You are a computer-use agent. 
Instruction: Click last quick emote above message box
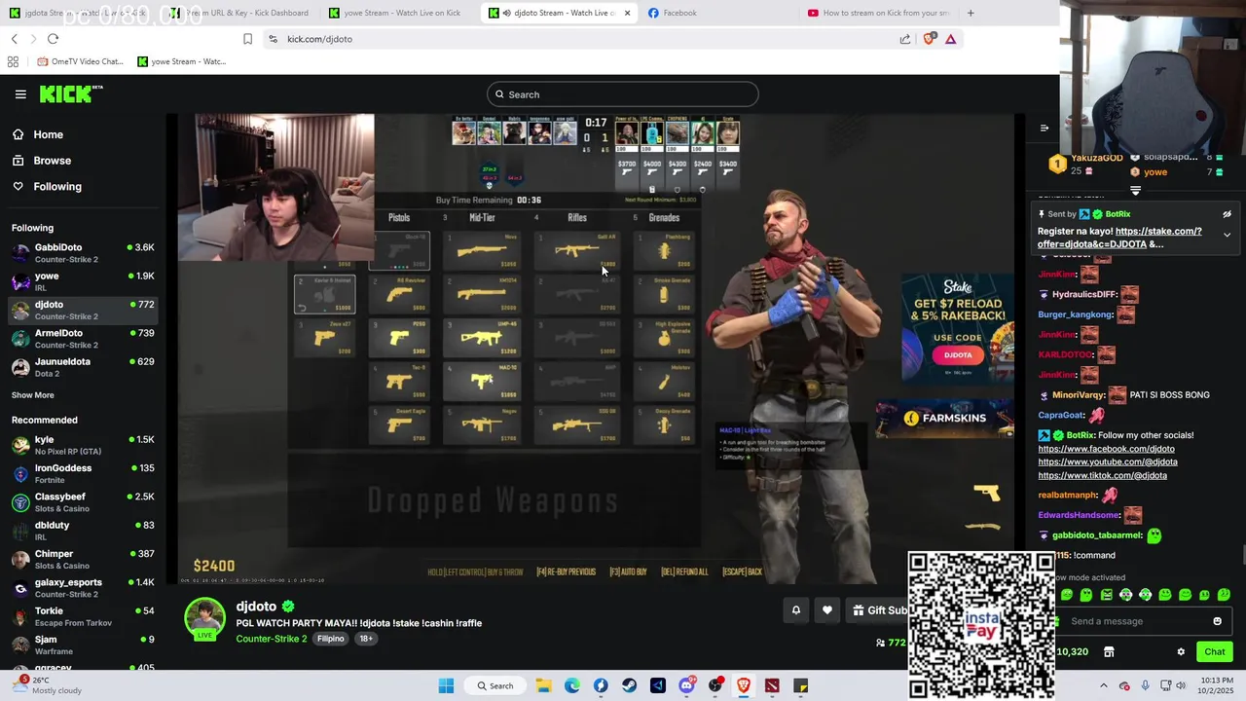pyautogui.click(x=1224, y=595)
